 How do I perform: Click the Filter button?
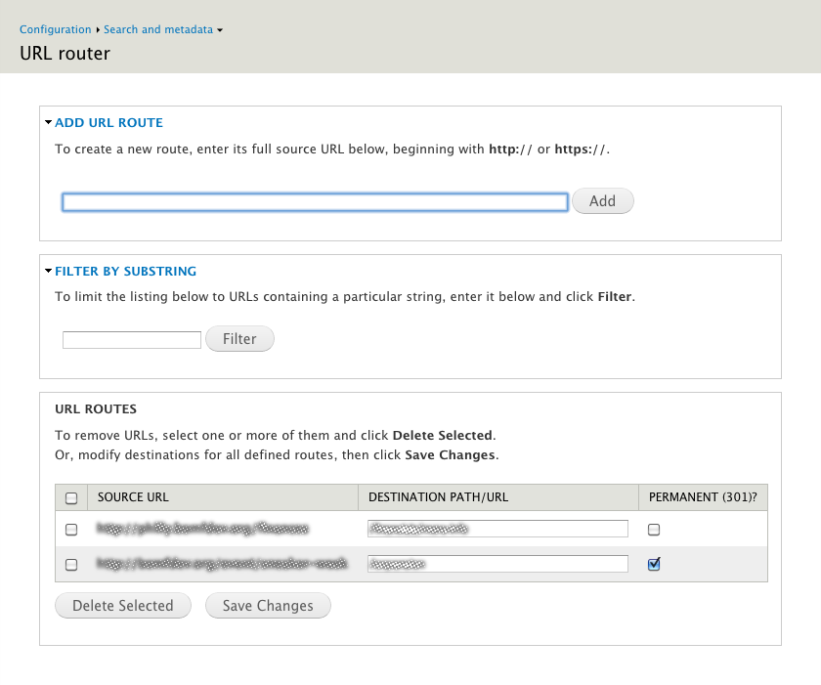239,339
